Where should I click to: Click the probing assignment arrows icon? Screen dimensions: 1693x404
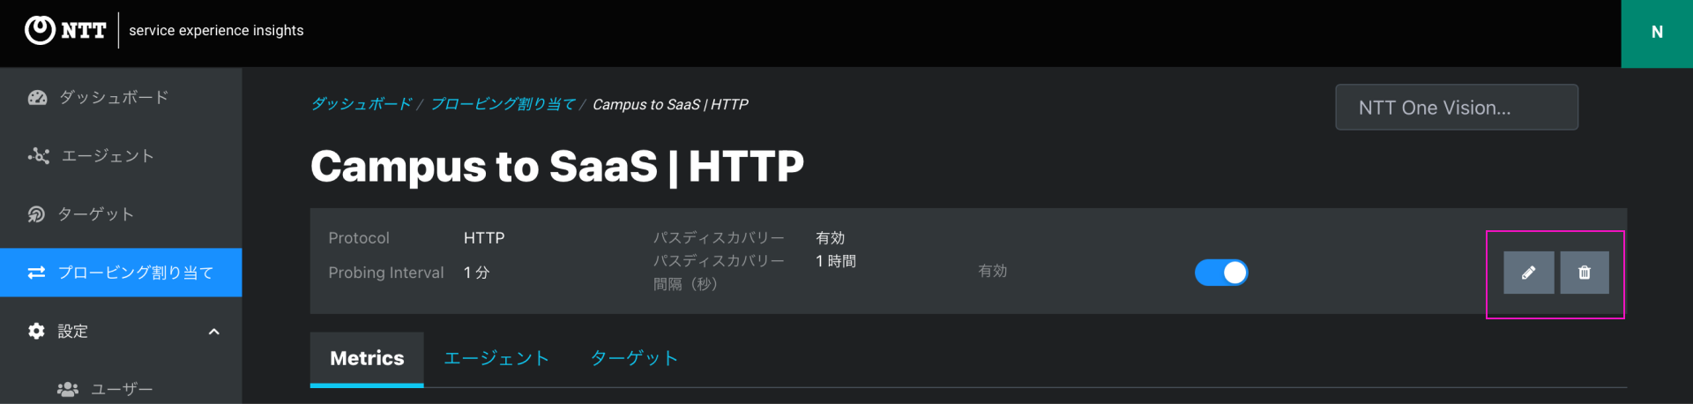(36, 273)
